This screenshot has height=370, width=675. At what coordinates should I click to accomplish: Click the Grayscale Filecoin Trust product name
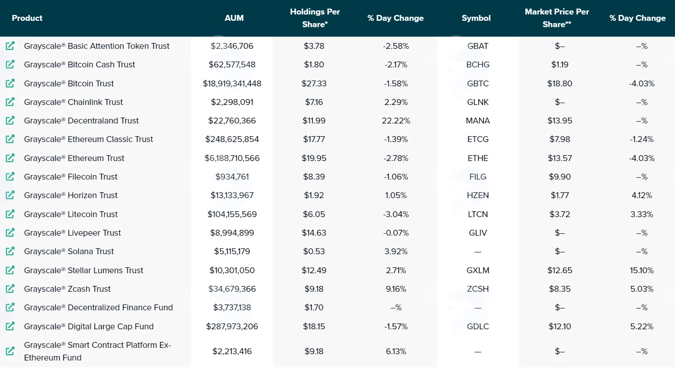point(71,177)
